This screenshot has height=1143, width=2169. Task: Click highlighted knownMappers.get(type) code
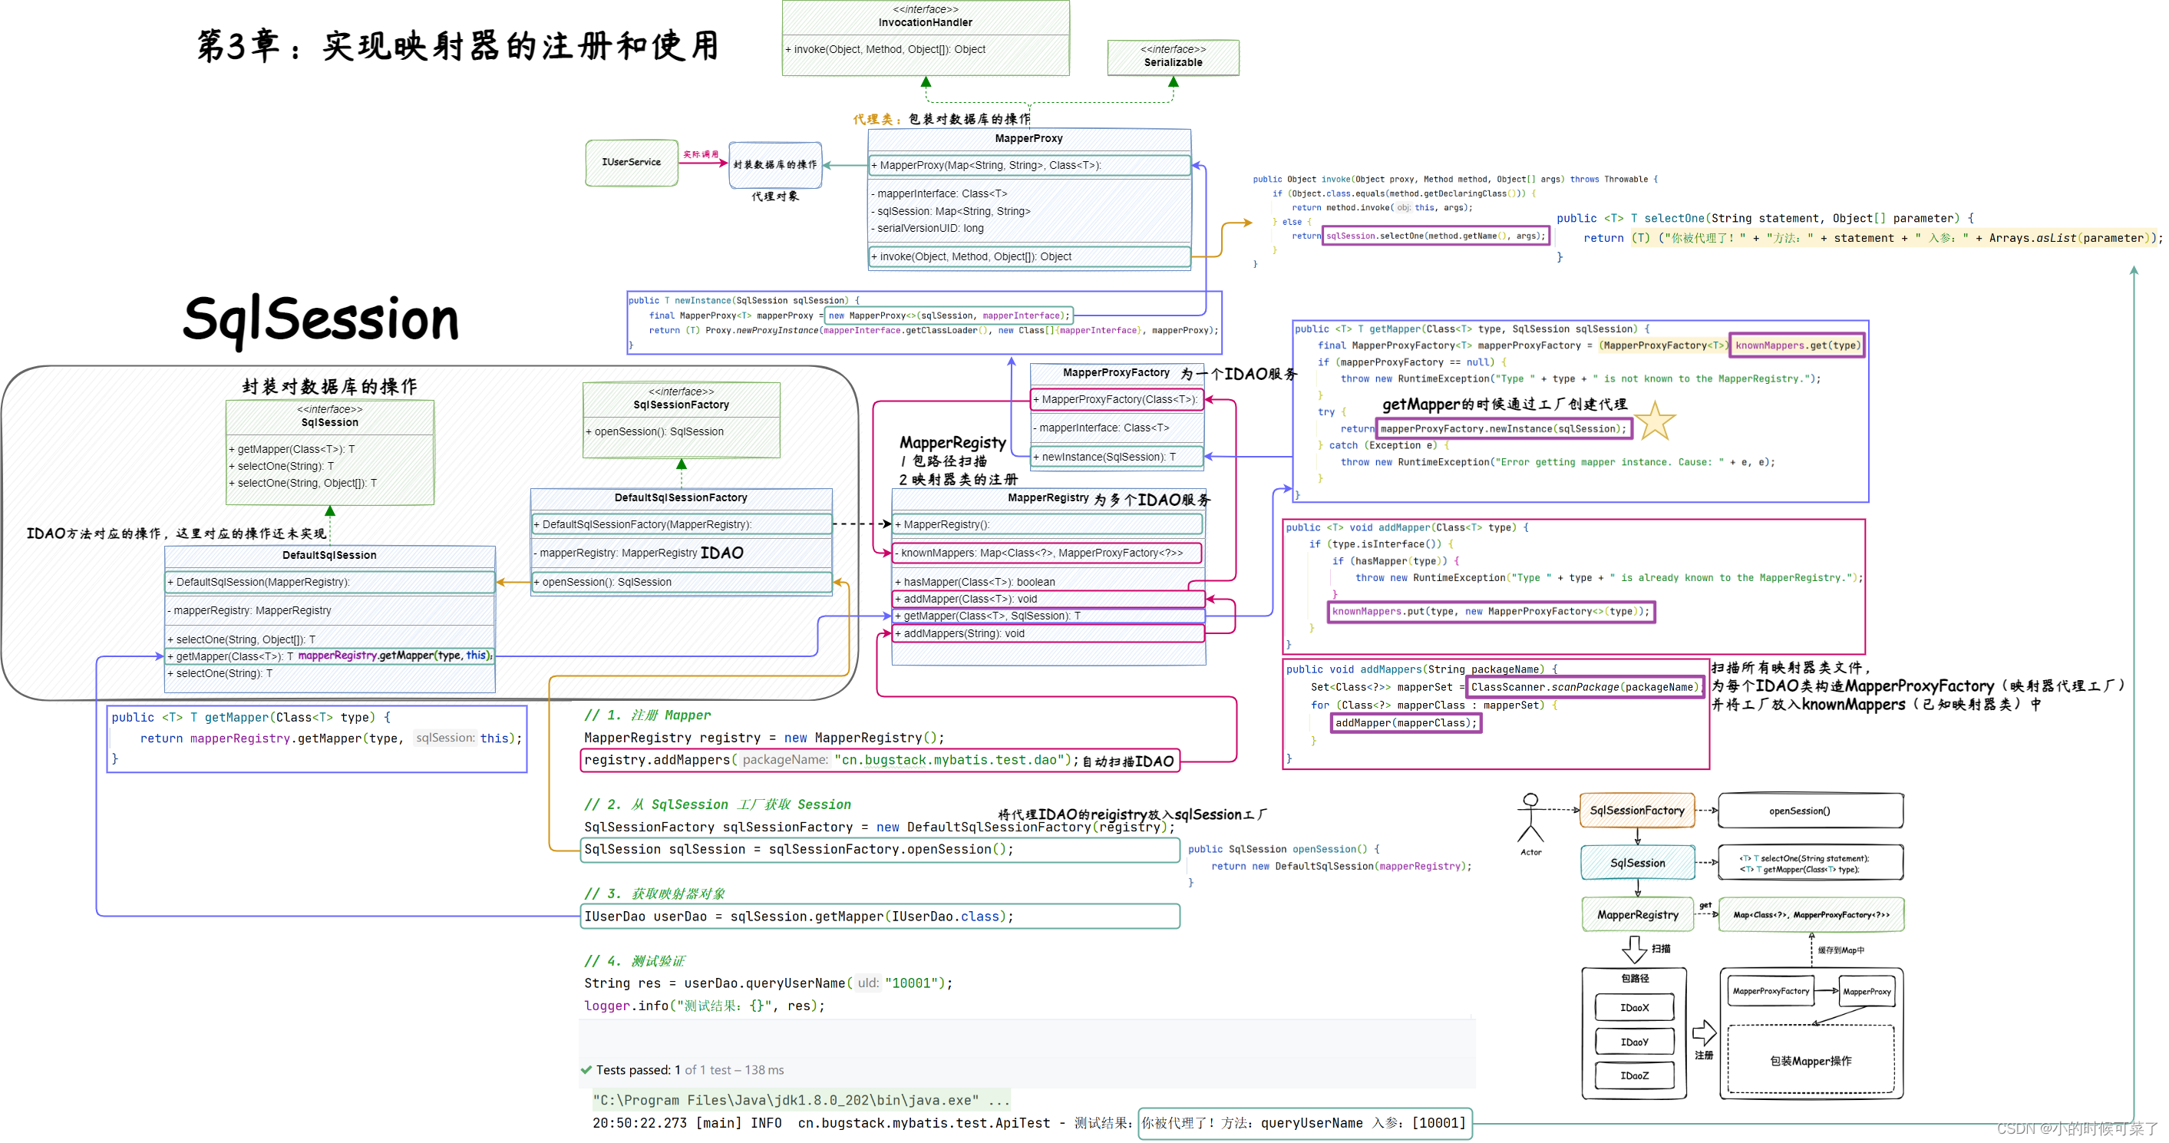point(1797,345)
